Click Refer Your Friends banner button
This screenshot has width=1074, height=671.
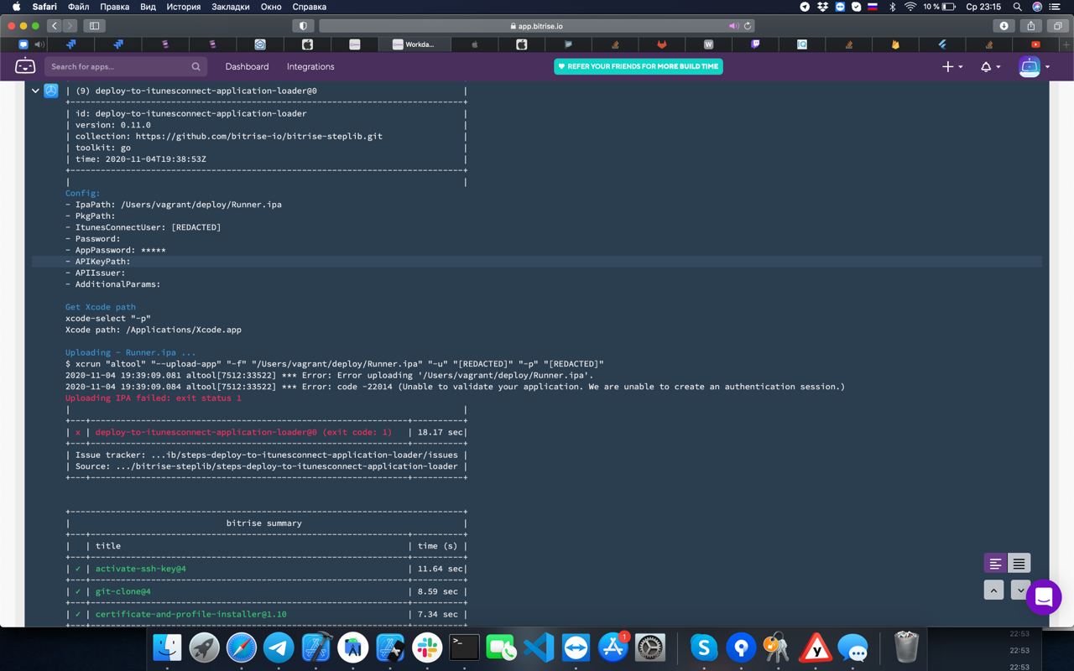(x=639, y=66)
